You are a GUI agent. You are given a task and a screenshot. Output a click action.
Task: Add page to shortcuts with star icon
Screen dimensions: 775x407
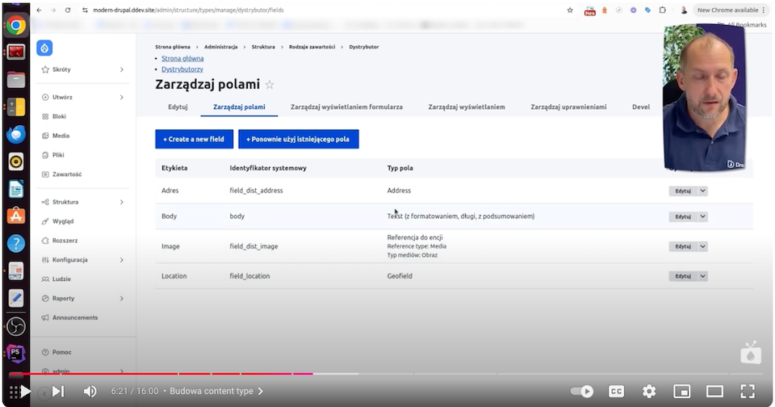(270, 85)
